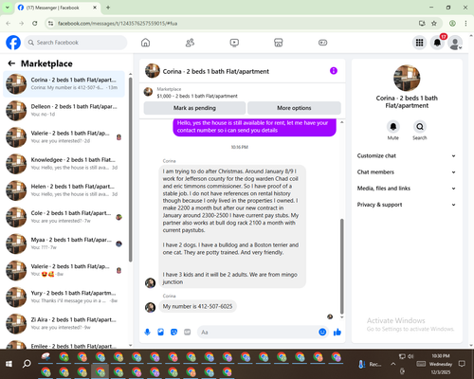Open Delleon conversation
Screen dimensions: 474x379
tap(64, 110)
